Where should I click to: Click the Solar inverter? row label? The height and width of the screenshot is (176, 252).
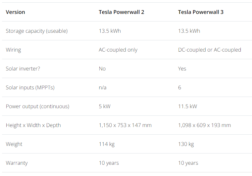(23, 69)
